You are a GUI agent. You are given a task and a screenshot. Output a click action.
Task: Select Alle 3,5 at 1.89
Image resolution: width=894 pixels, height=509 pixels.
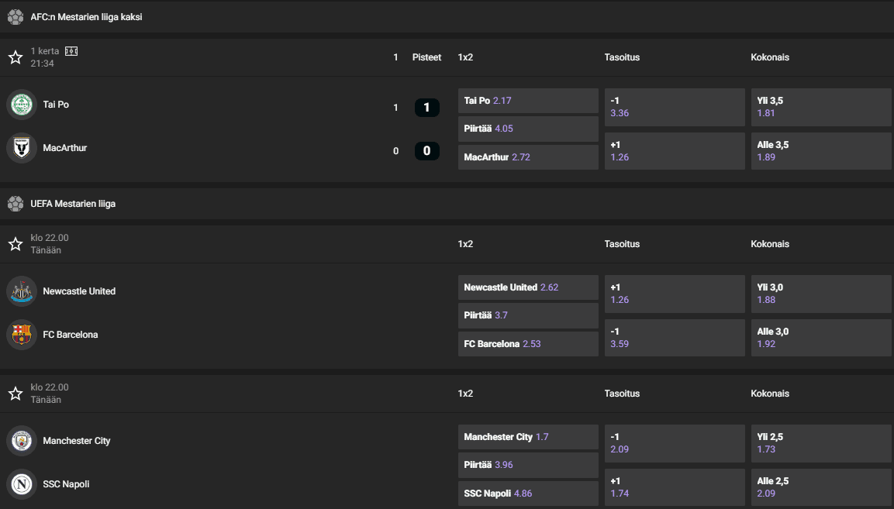click(821, 151)
